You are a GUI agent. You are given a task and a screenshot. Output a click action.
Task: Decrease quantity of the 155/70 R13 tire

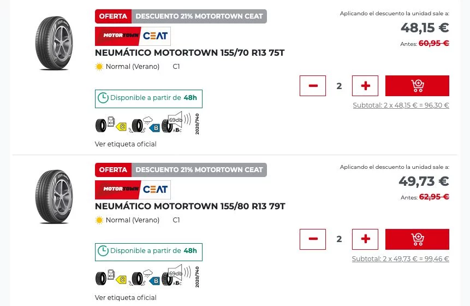pyautogui.click(x=313, y=86)
